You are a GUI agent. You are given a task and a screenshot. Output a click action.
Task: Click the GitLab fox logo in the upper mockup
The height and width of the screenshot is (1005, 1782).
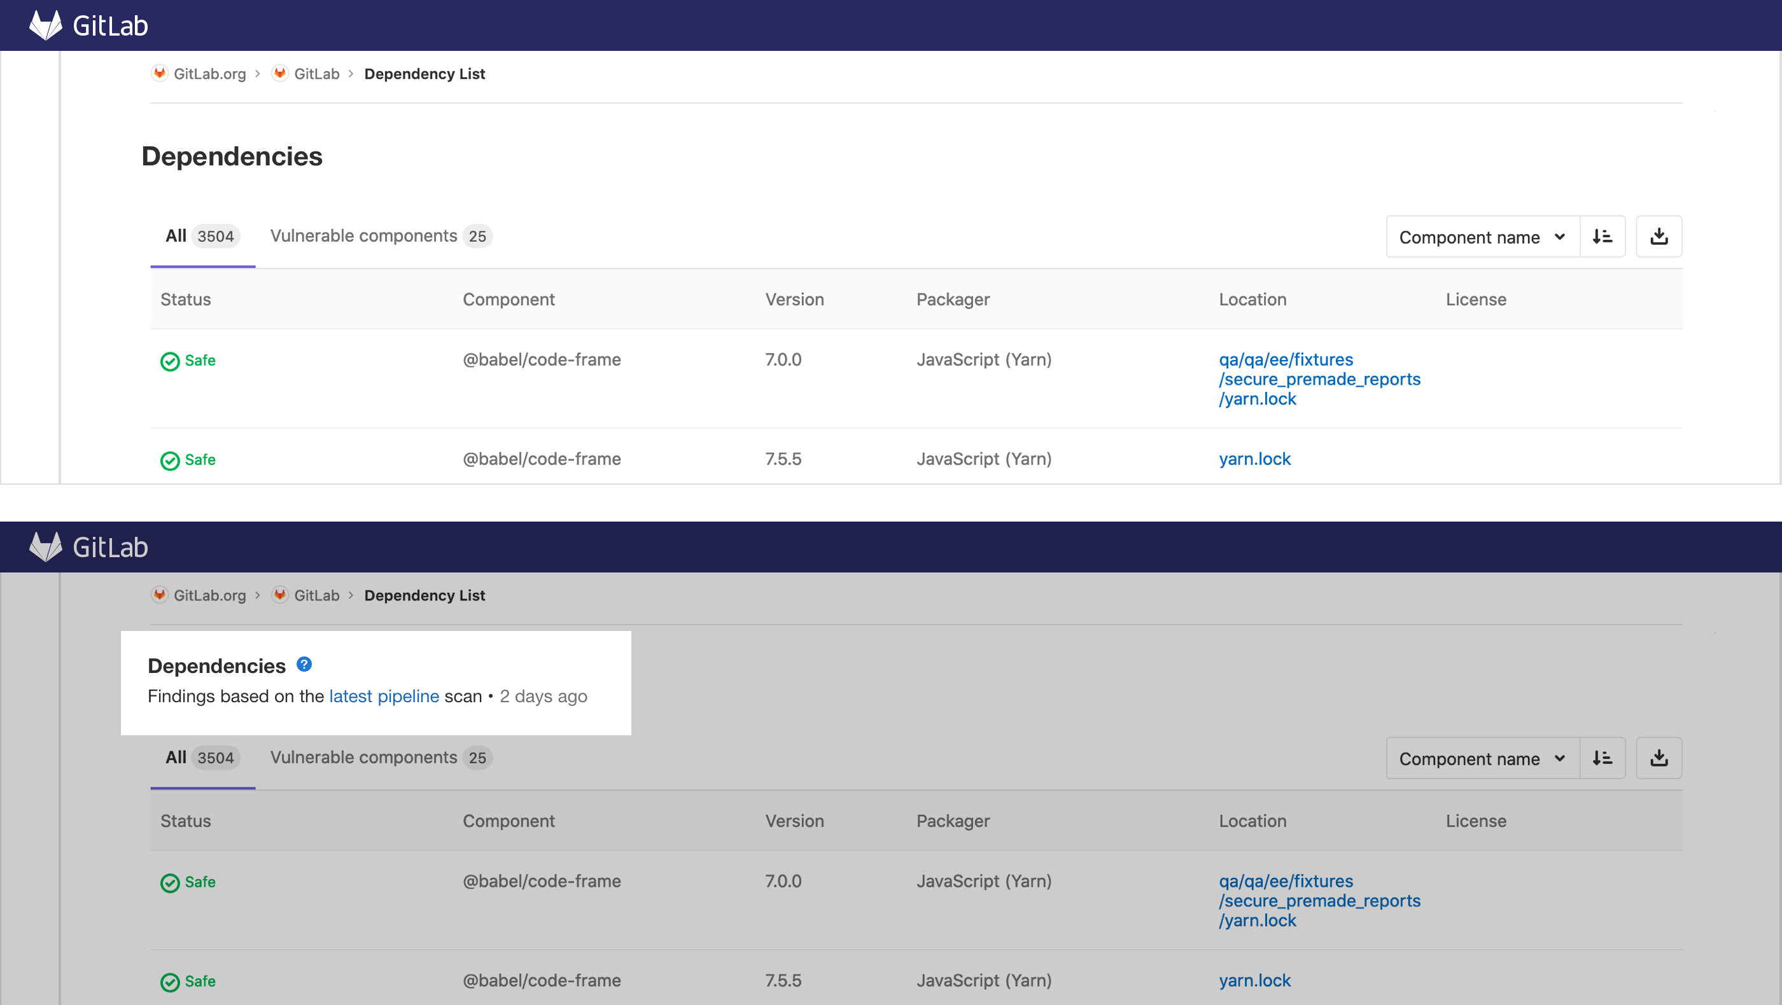[46, 25]
